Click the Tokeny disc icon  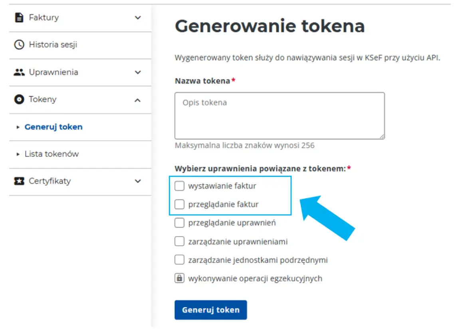pyautogui.click(x=19, y=99)
